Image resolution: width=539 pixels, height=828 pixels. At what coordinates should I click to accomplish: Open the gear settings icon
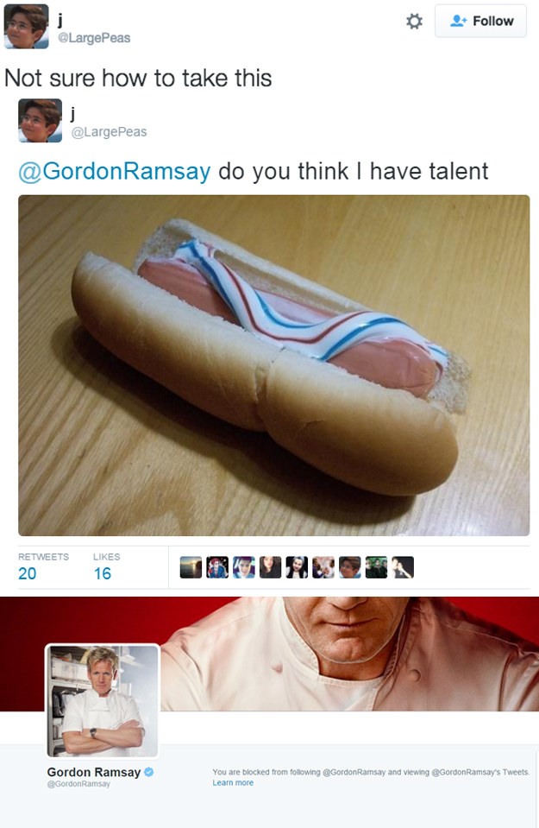point(414,21)
